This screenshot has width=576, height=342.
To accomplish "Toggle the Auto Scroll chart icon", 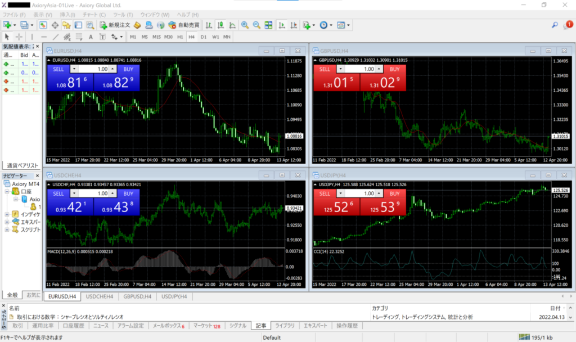I will click(x=282, y=25).
